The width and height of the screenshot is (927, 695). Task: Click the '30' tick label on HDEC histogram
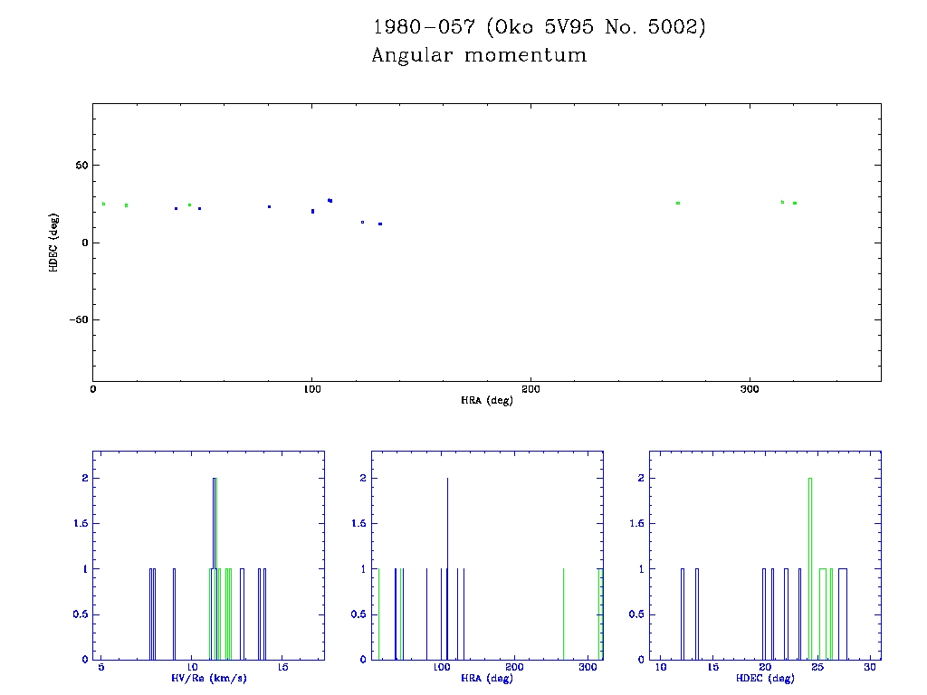pos(870,668)
